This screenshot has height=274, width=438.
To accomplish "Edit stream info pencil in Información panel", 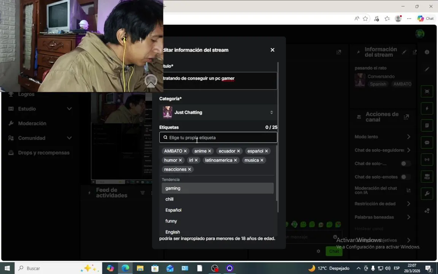I will click(404, 52).
